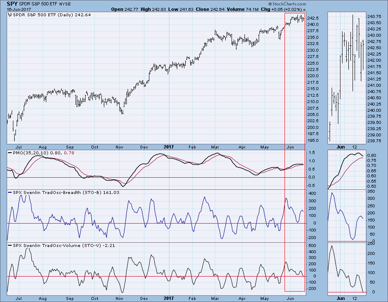Click the Jul label on bottom time axis
388x302 pixels.
[18, 299]
